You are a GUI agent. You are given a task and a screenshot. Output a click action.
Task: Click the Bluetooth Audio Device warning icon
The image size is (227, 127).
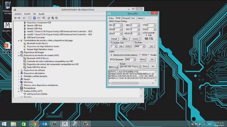tap(25, 43)
